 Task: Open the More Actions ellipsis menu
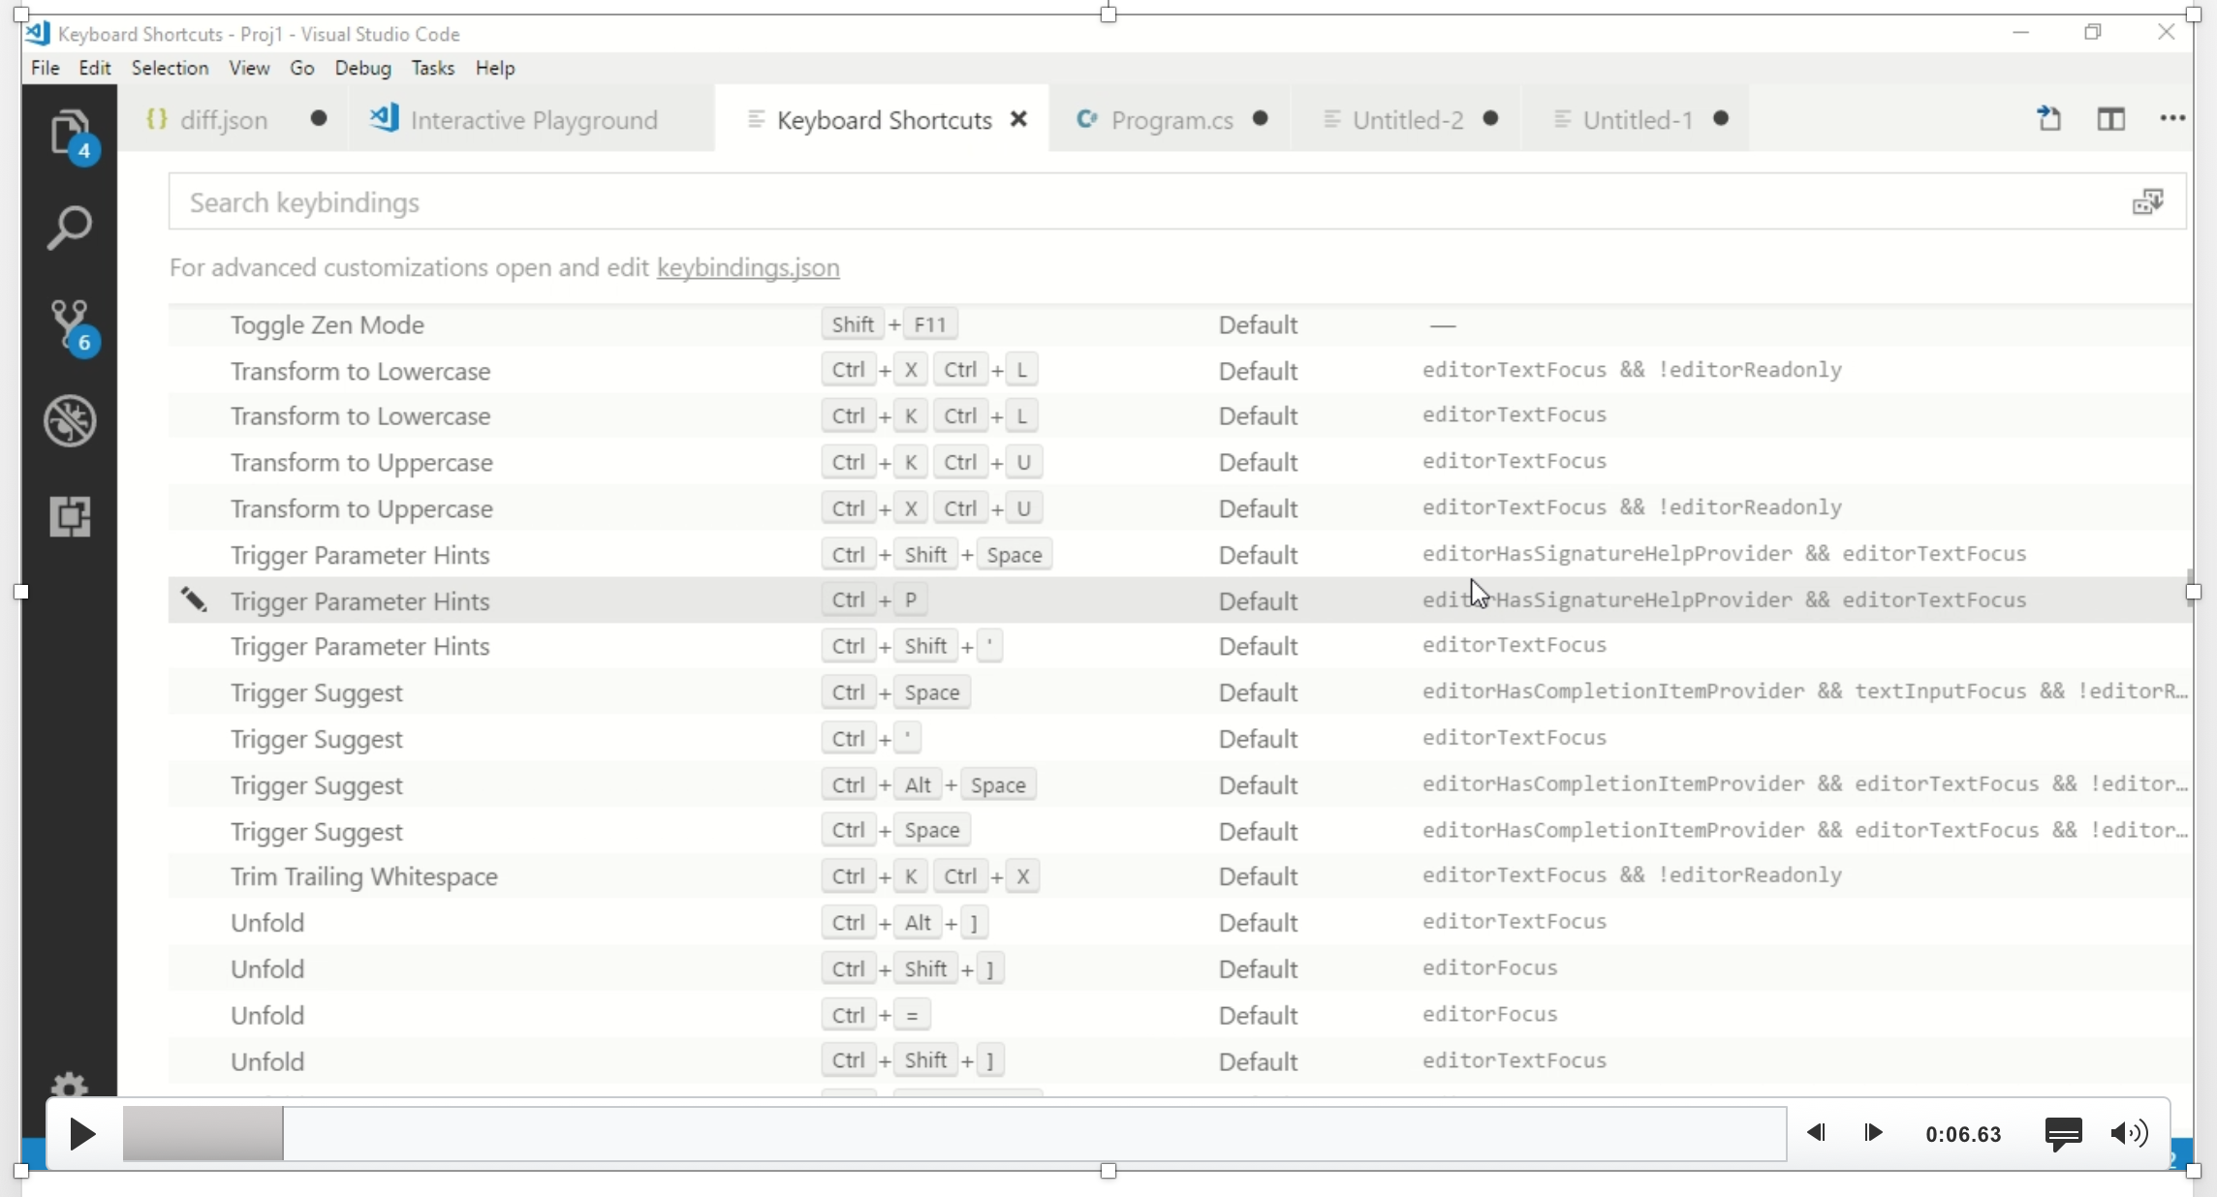pos(2173,118)
